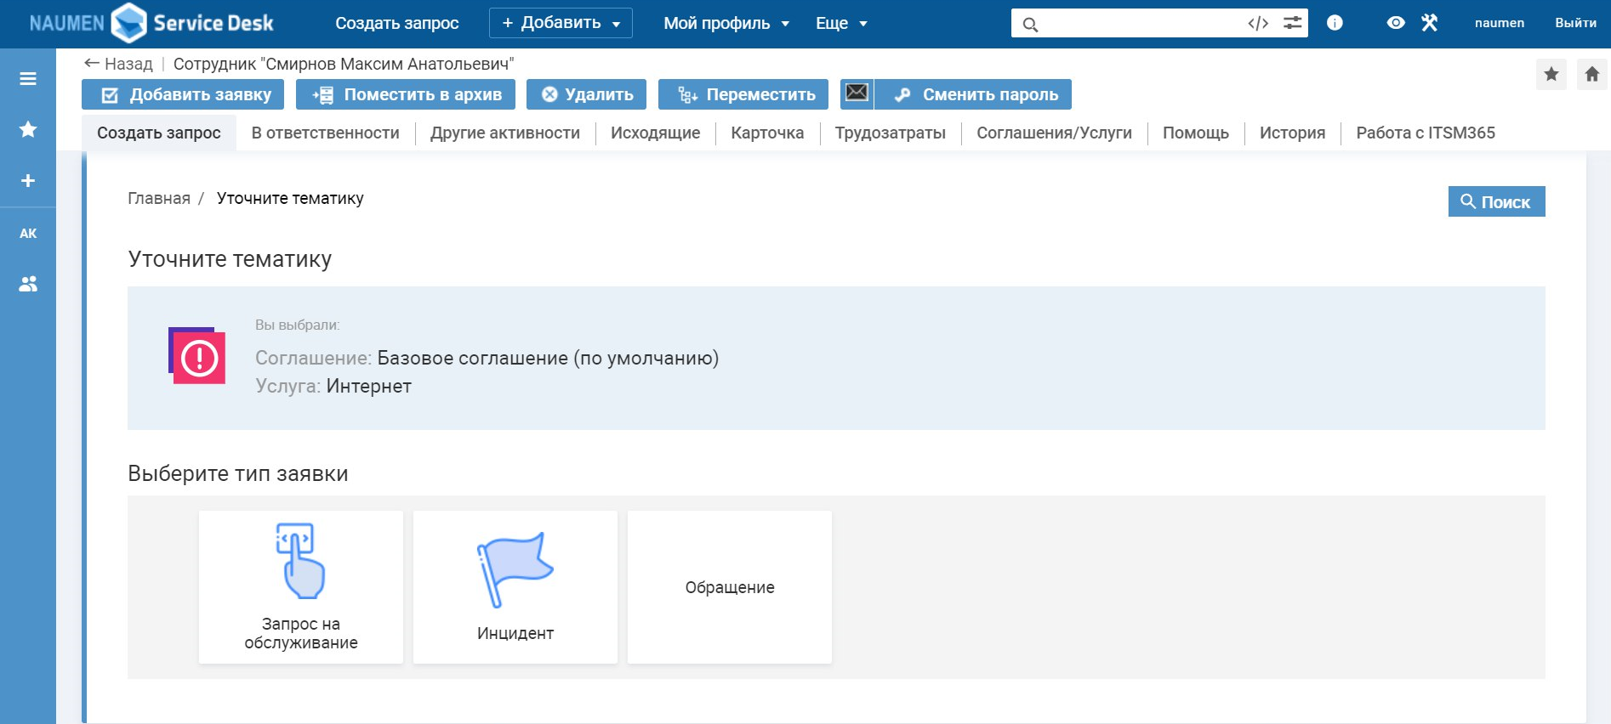Open advanced search filter sliders icon
This screenshot has width=1611, height=724.
point(1292,24)
